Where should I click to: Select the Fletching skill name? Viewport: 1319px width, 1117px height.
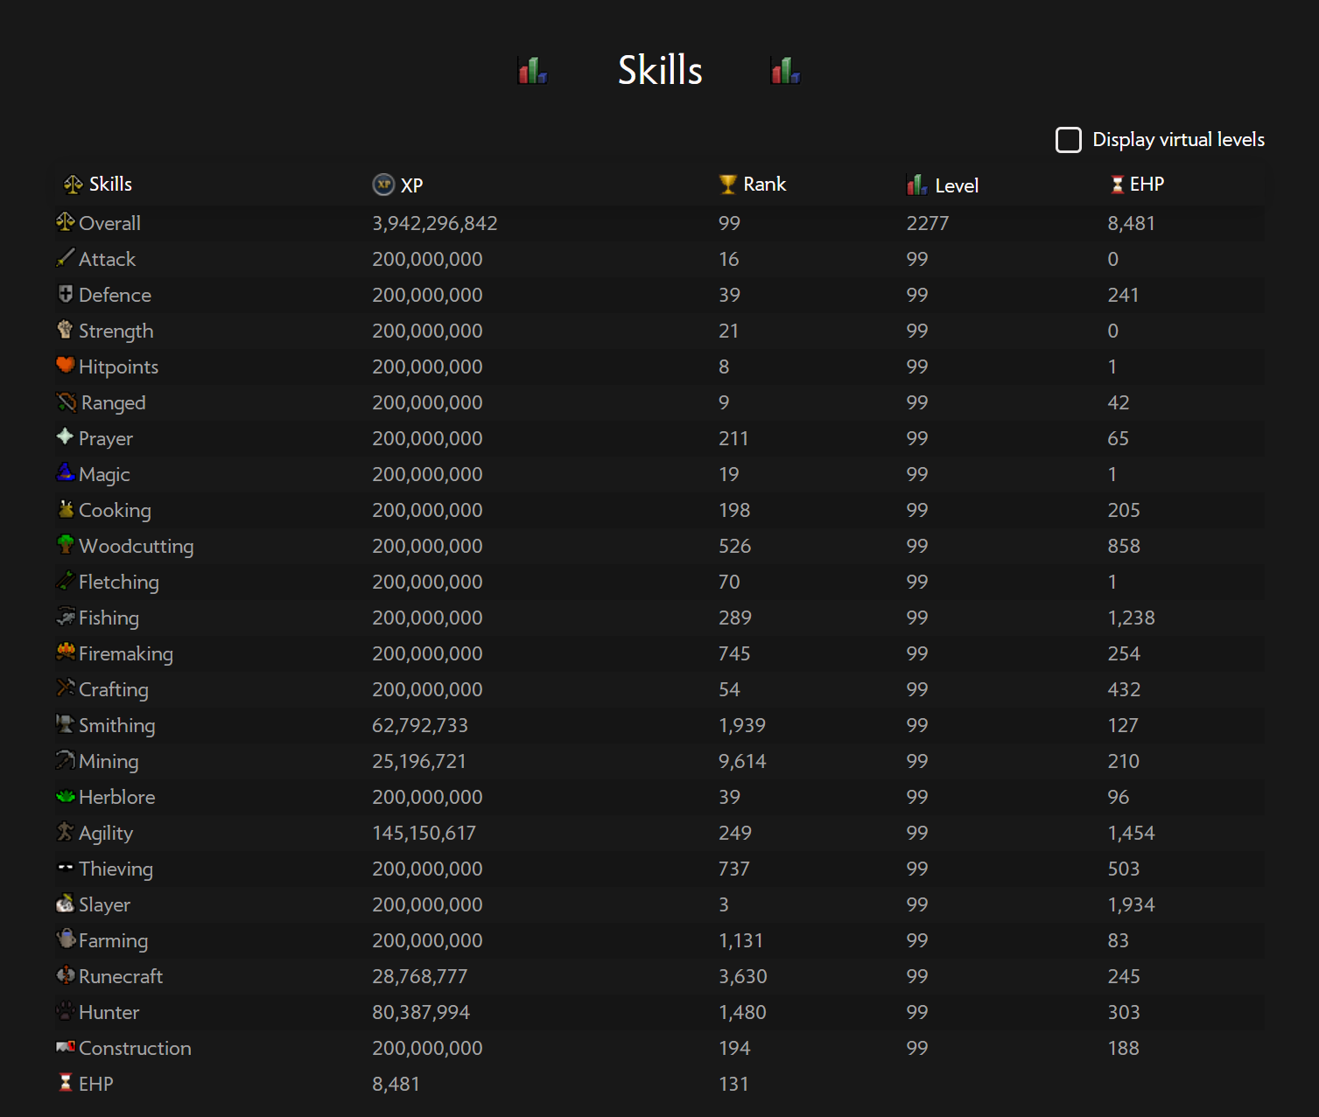(x=119, y=582)
